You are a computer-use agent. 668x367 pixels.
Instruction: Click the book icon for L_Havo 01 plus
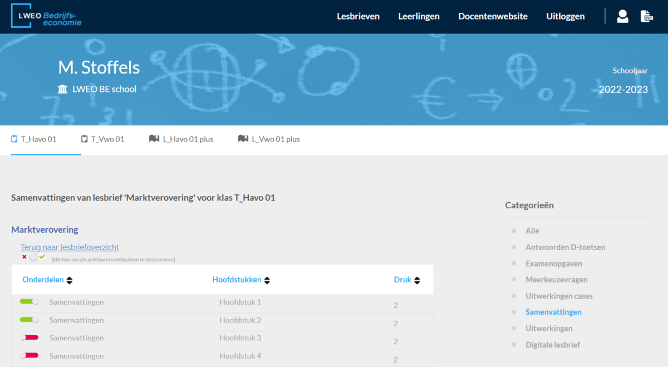[154, 139]
